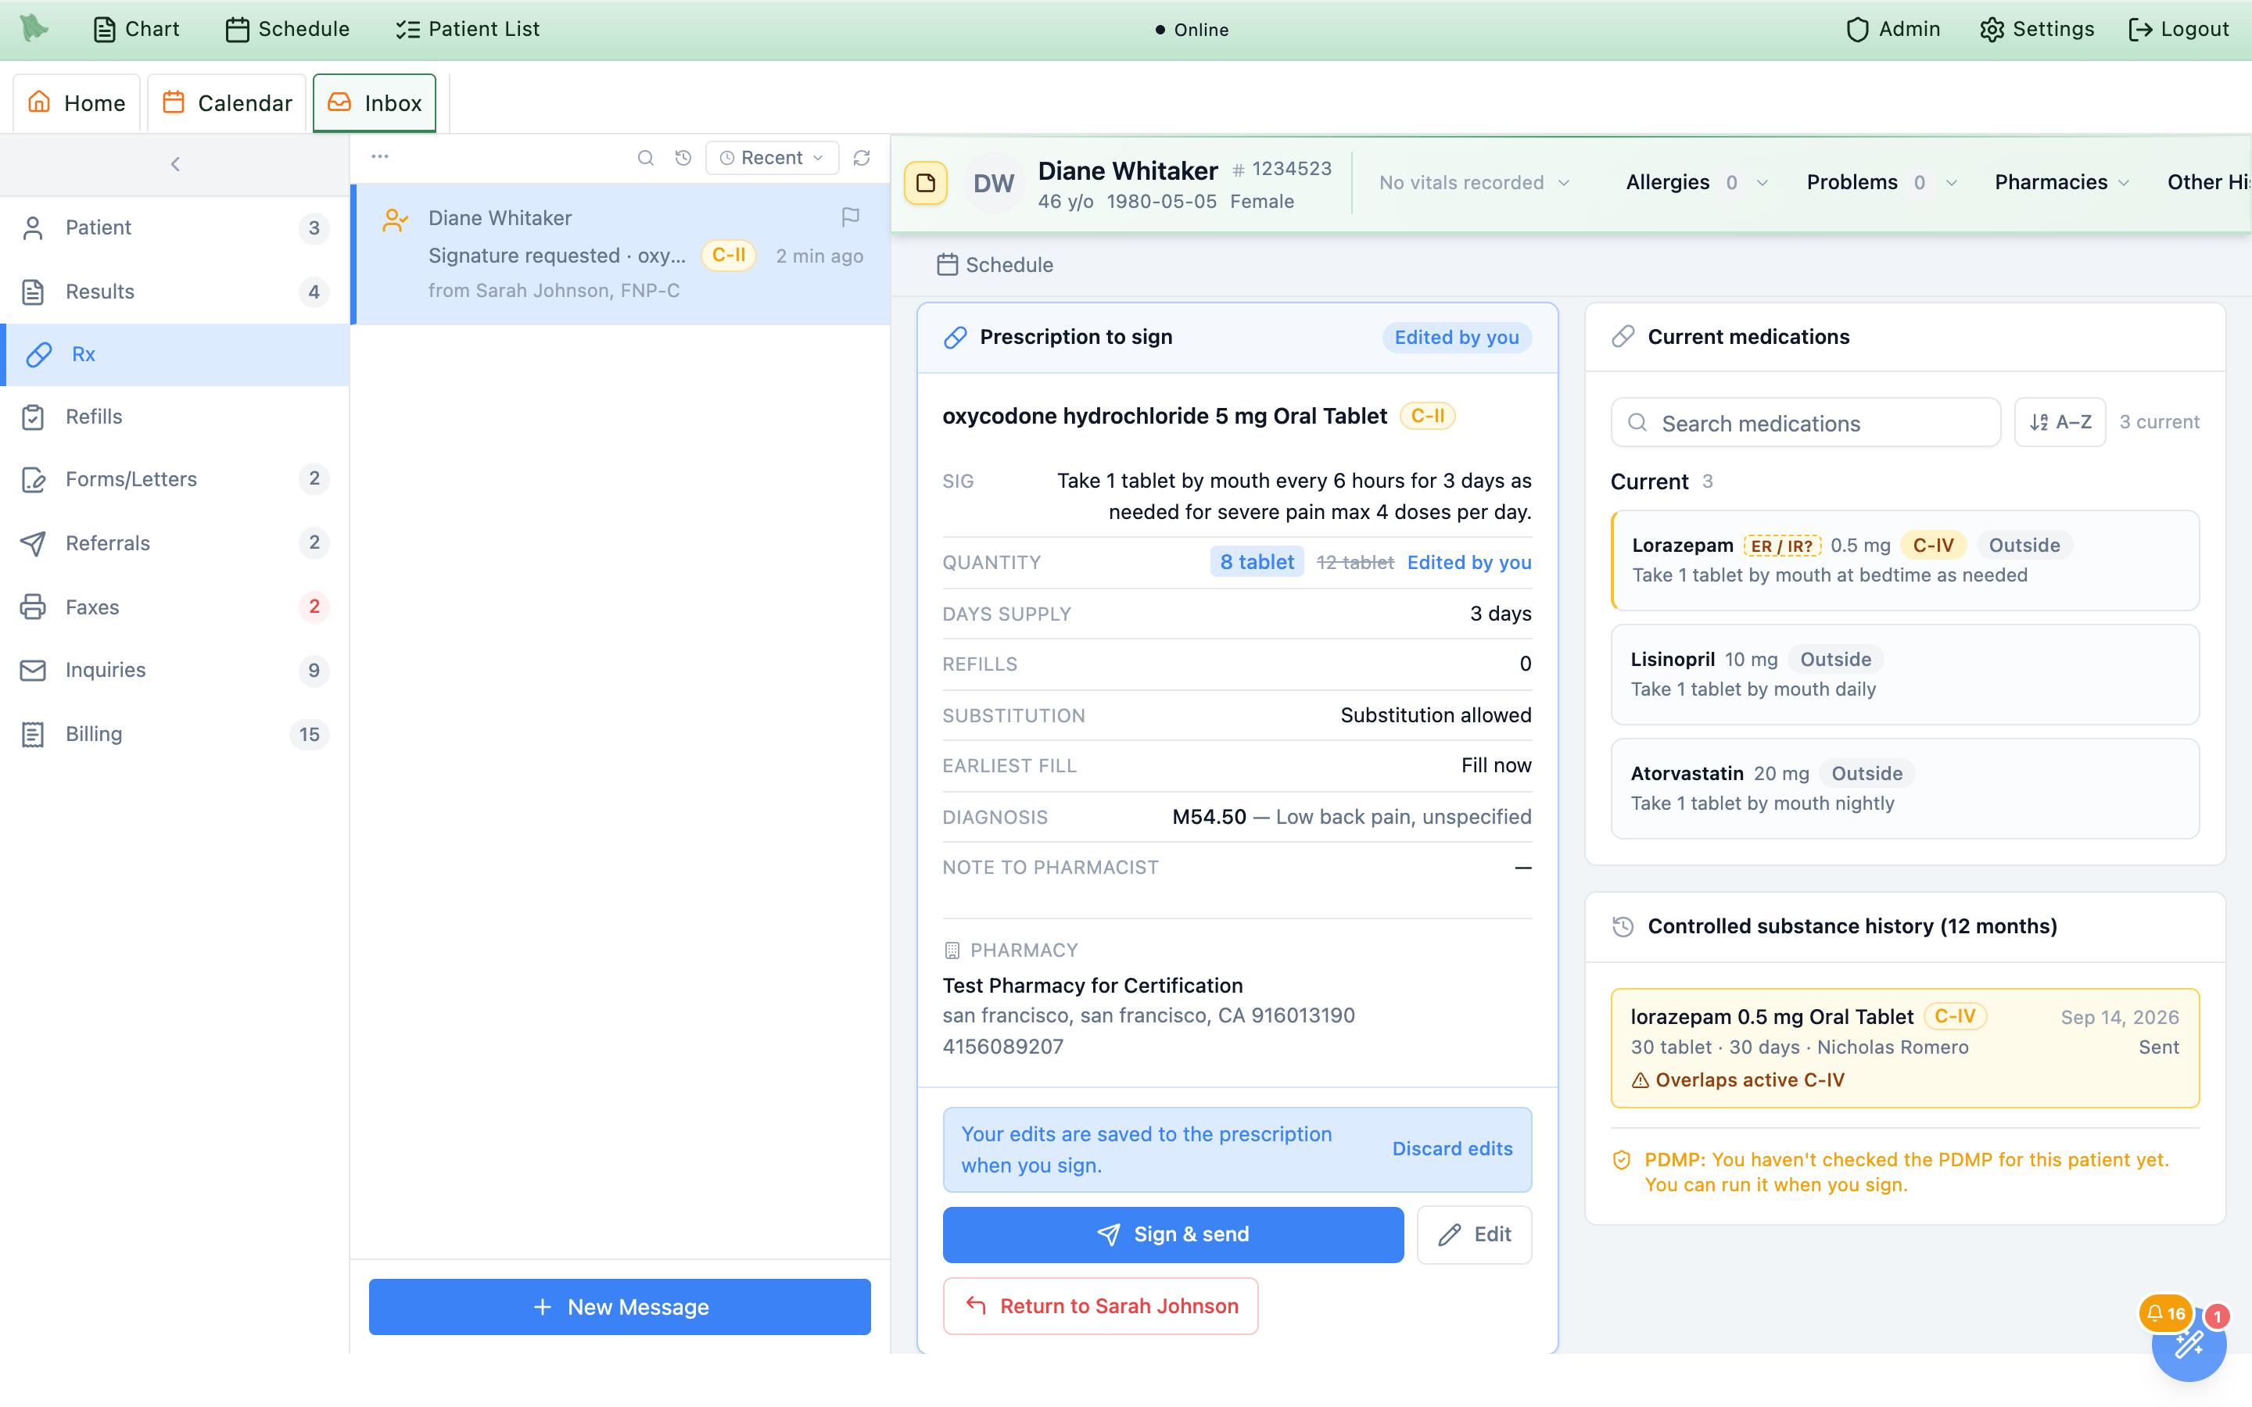
Task: Switch to the Calendar tab
Action: (227, 102)
